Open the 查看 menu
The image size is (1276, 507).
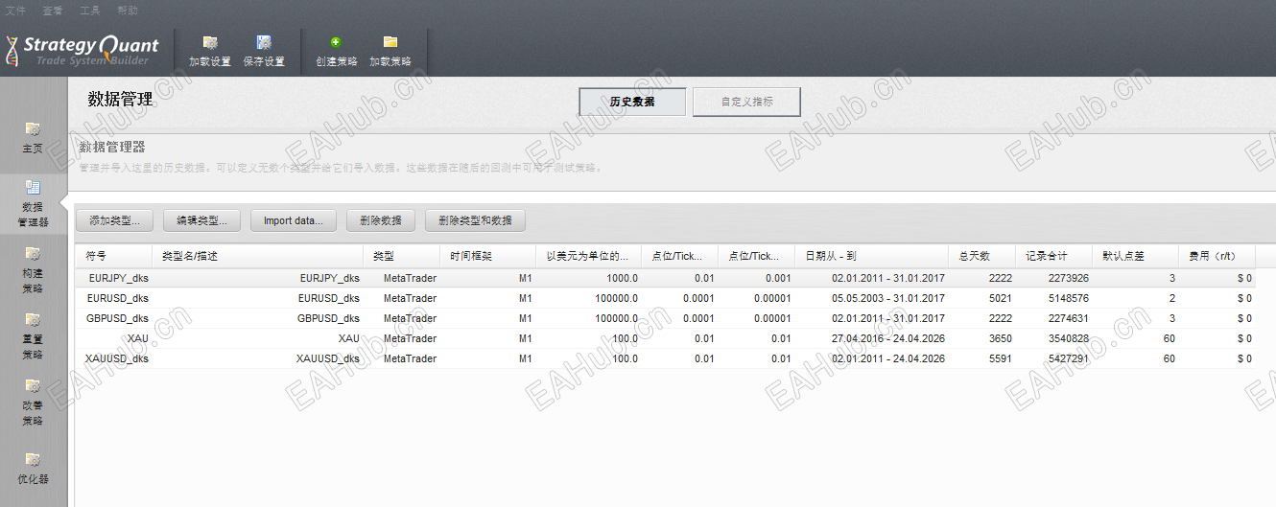pyautogui.click(x=53, y=11)
